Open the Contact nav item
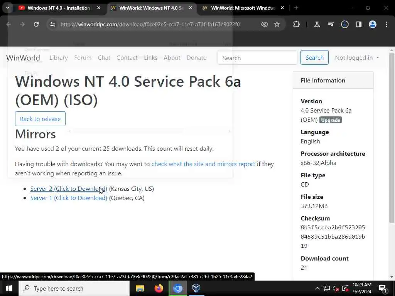395x296 pixels. pos(127,58)
